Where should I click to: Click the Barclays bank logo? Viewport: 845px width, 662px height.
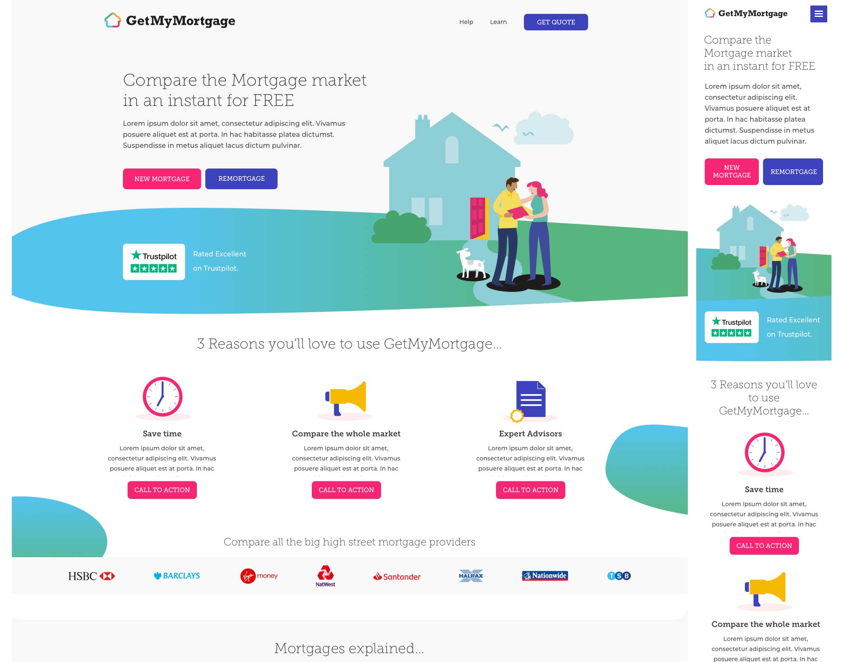tap(177, 575)
